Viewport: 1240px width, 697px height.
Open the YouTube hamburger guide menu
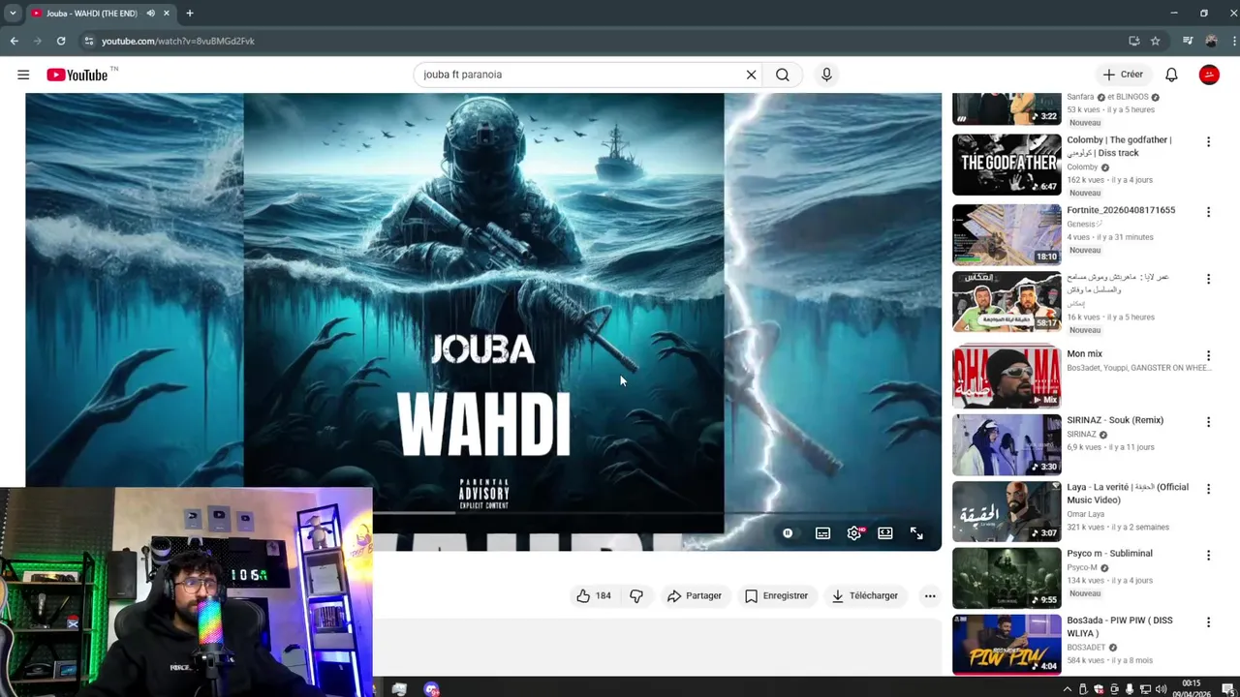[23, 75]
